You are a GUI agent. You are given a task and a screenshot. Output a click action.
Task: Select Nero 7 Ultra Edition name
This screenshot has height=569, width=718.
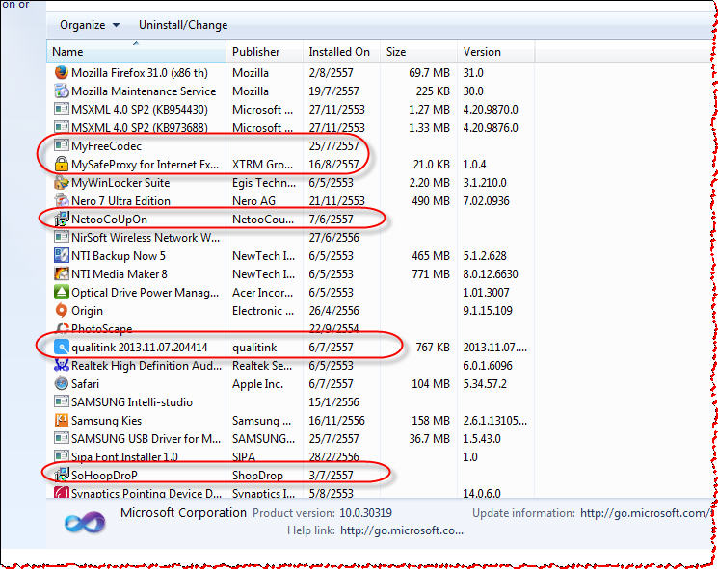(120, 201)
